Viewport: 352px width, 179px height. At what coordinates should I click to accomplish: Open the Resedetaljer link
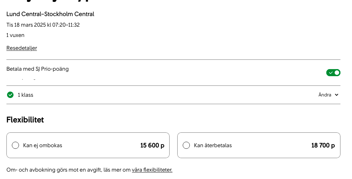click(22, 48)
